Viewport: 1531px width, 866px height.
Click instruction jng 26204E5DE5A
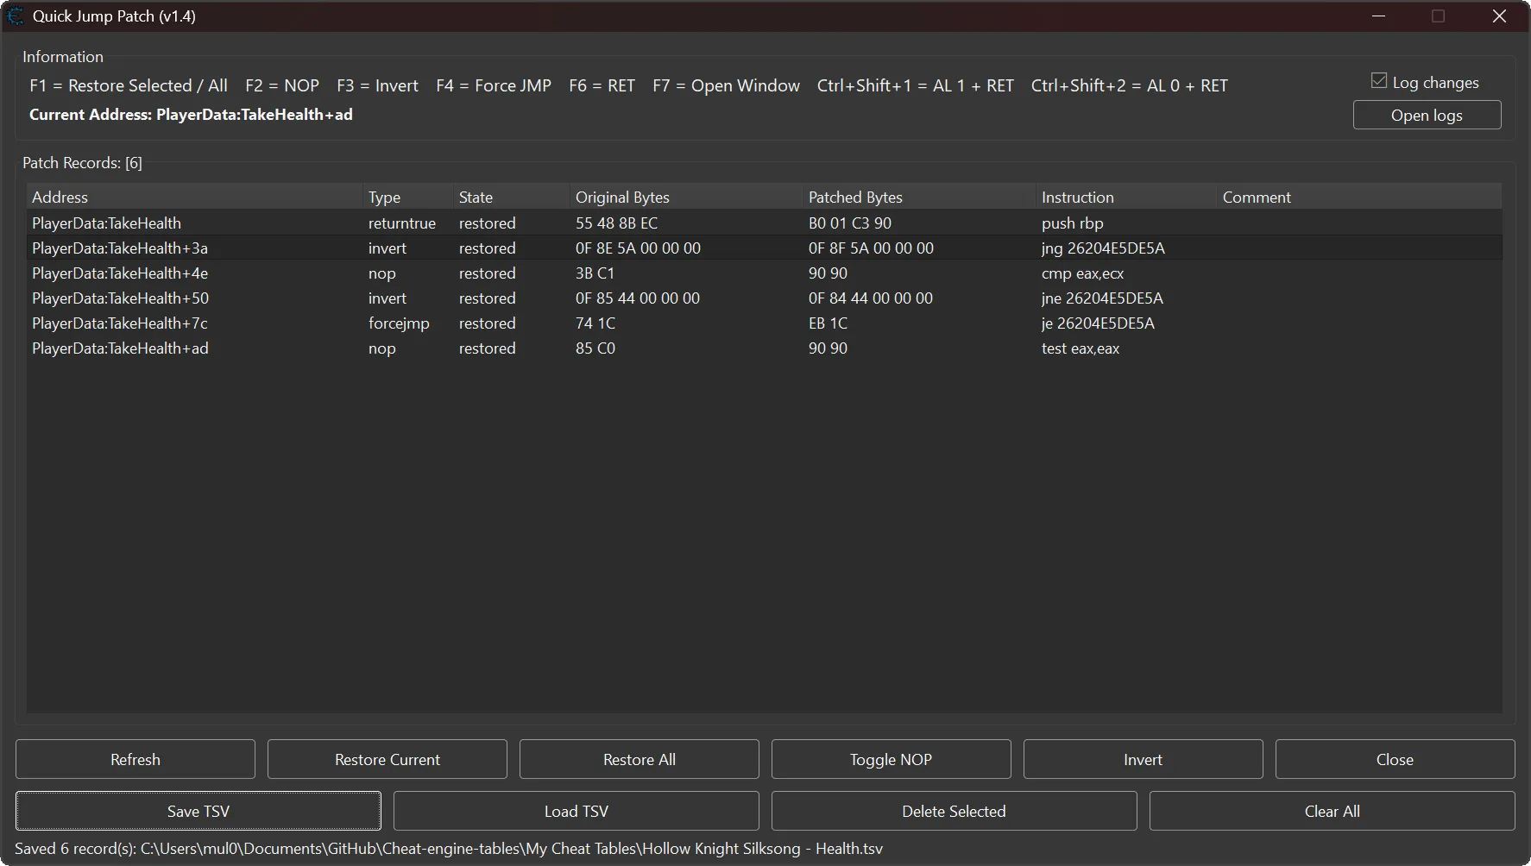(x=1103, y=248)
